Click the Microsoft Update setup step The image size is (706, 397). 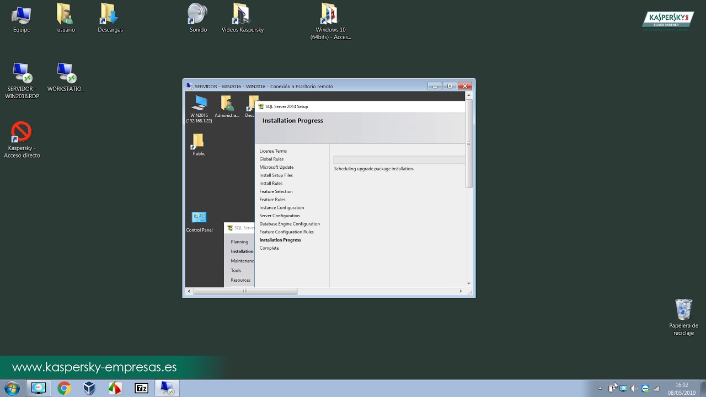coord(276,167)
